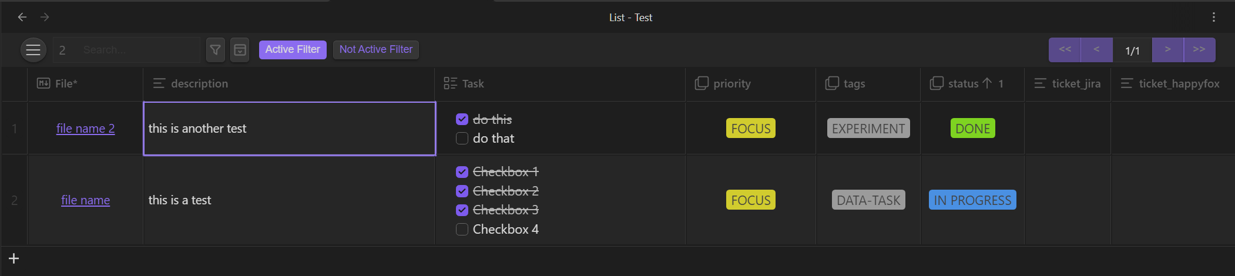Click the filter funnel icon

[x=216, y=50]
